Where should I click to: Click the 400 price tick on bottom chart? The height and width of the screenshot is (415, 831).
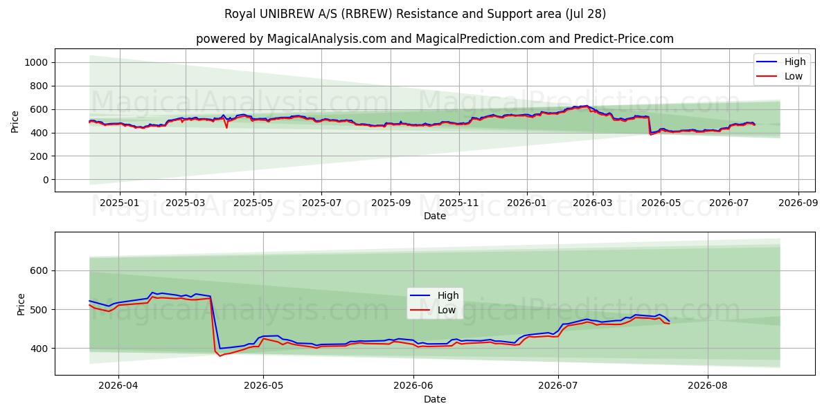[39, 349]
